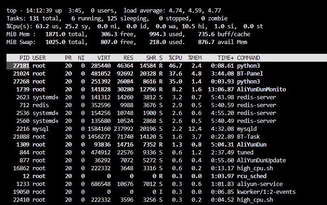The image size is (327, 205).
Task: Click the %MEM column header
Action: pyautogui.click(x=195, y=58)
